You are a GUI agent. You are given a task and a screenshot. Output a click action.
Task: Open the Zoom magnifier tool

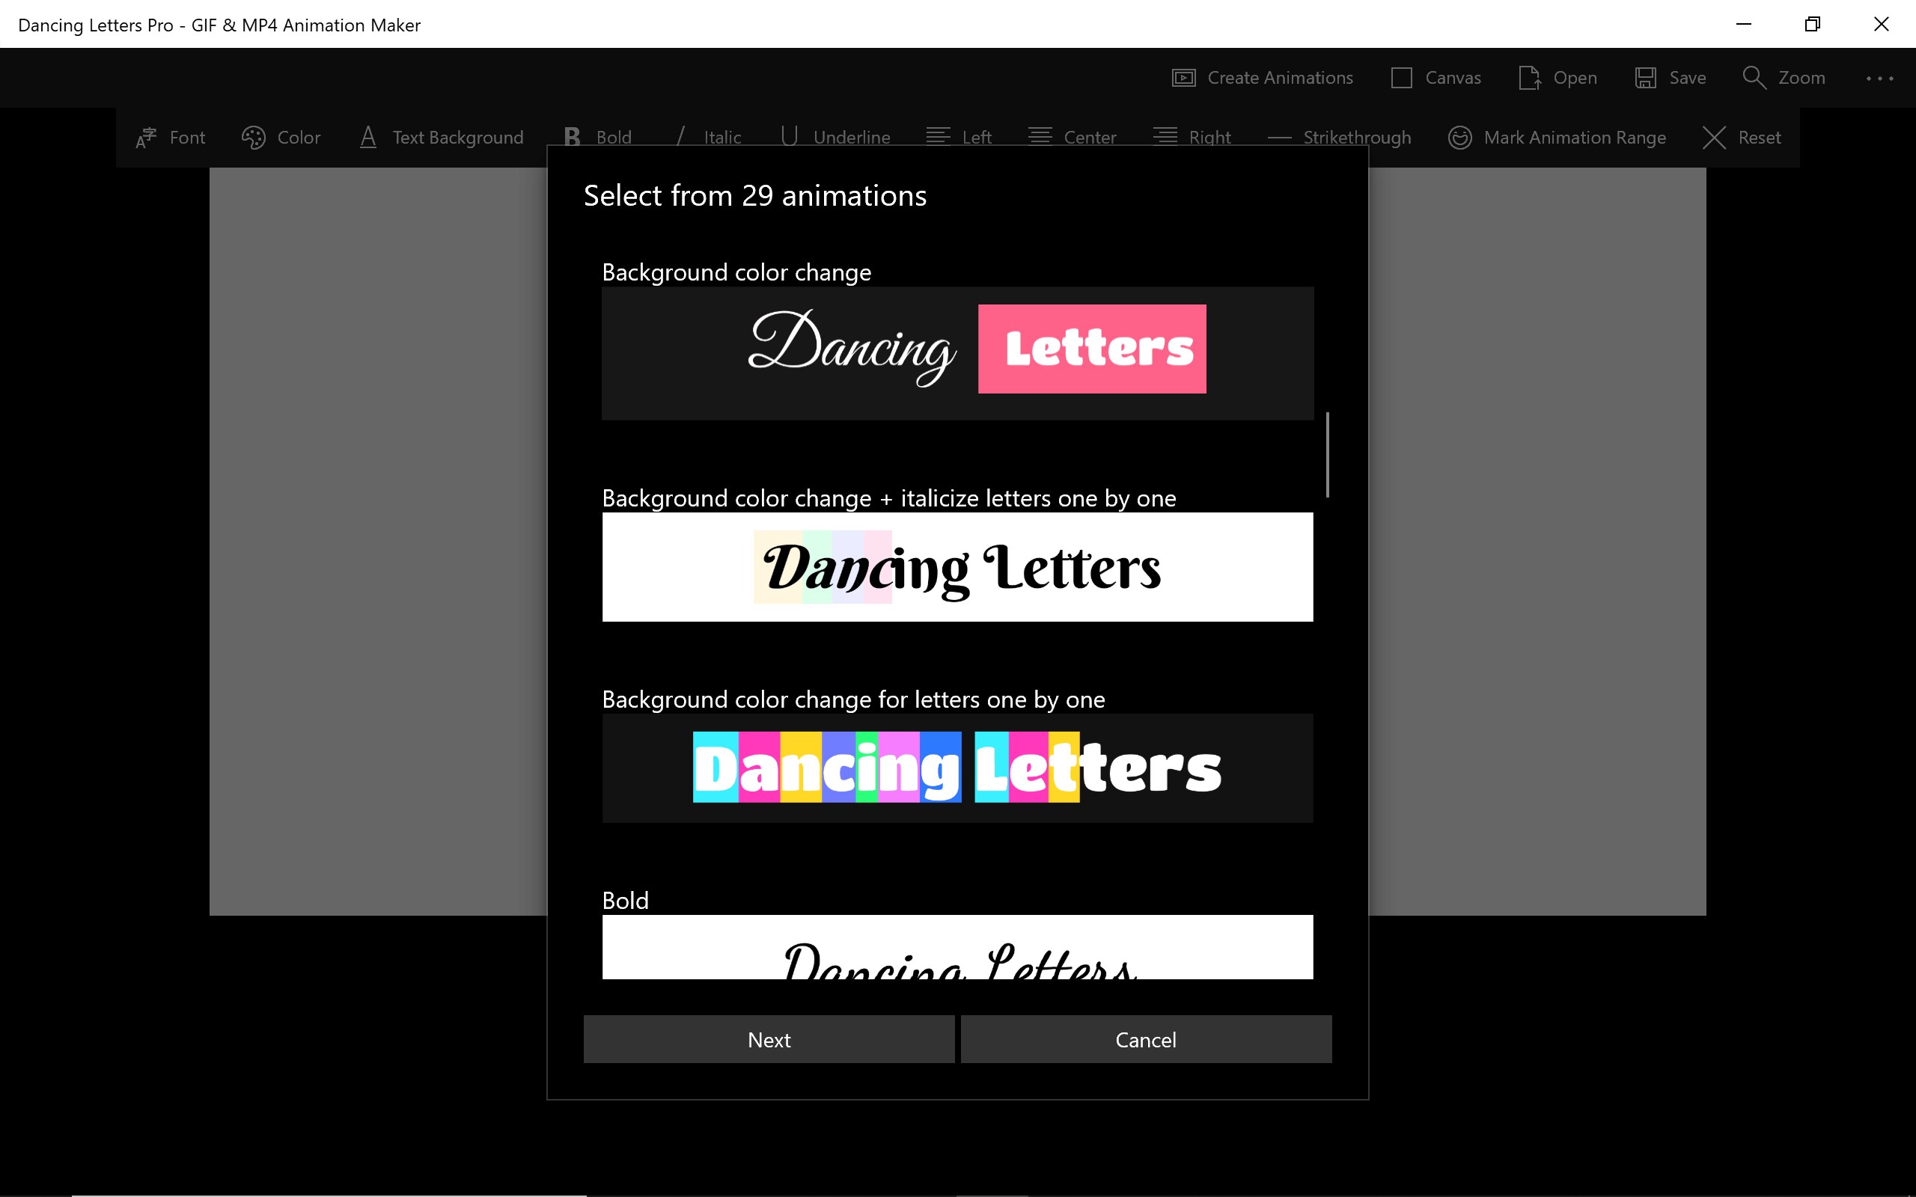pos(1754,78)
